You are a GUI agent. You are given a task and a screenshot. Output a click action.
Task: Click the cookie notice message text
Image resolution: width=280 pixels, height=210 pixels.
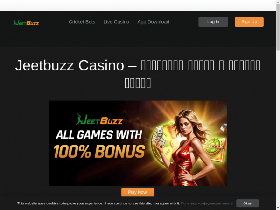pos(98,203)
